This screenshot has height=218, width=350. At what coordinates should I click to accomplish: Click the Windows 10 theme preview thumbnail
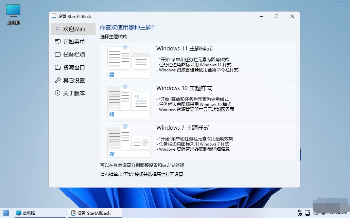129,101
